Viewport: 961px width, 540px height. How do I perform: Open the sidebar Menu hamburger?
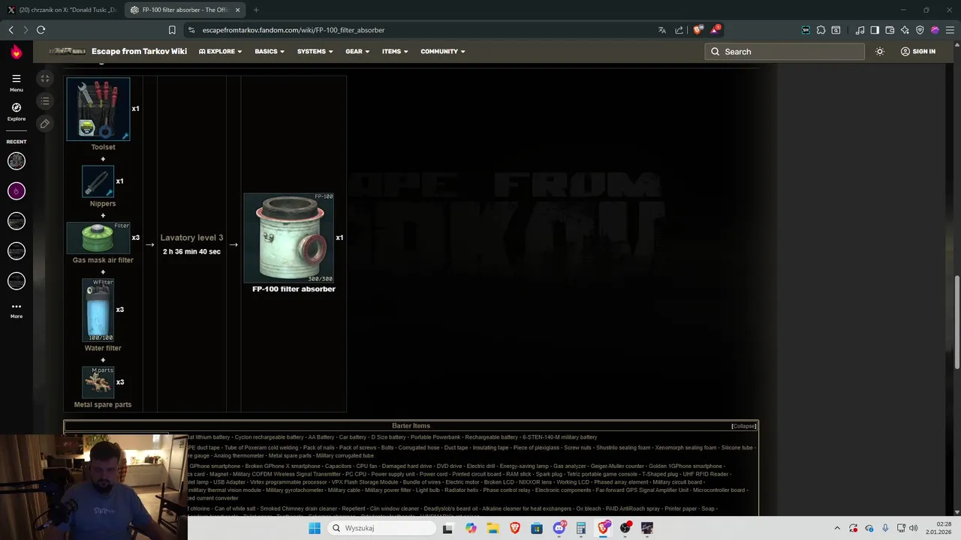tap(17, 82)
